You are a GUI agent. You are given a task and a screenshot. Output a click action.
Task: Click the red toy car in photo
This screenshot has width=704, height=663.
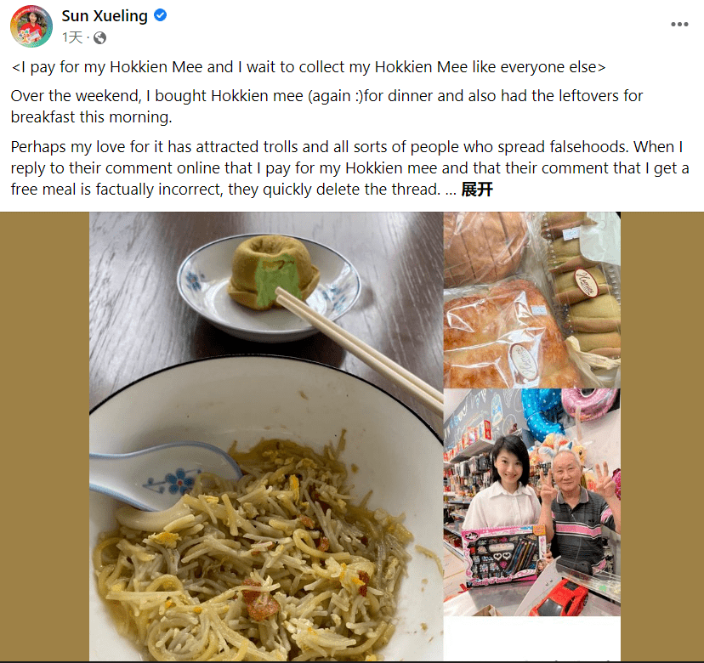point(559,598)
